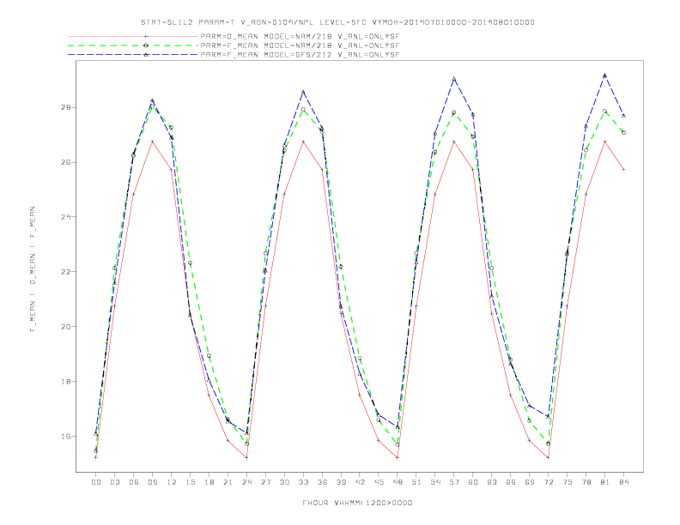Click x-axis tick label 33
Image resolution: width=680 pixels, height=525 pixels.
point(303,482)
